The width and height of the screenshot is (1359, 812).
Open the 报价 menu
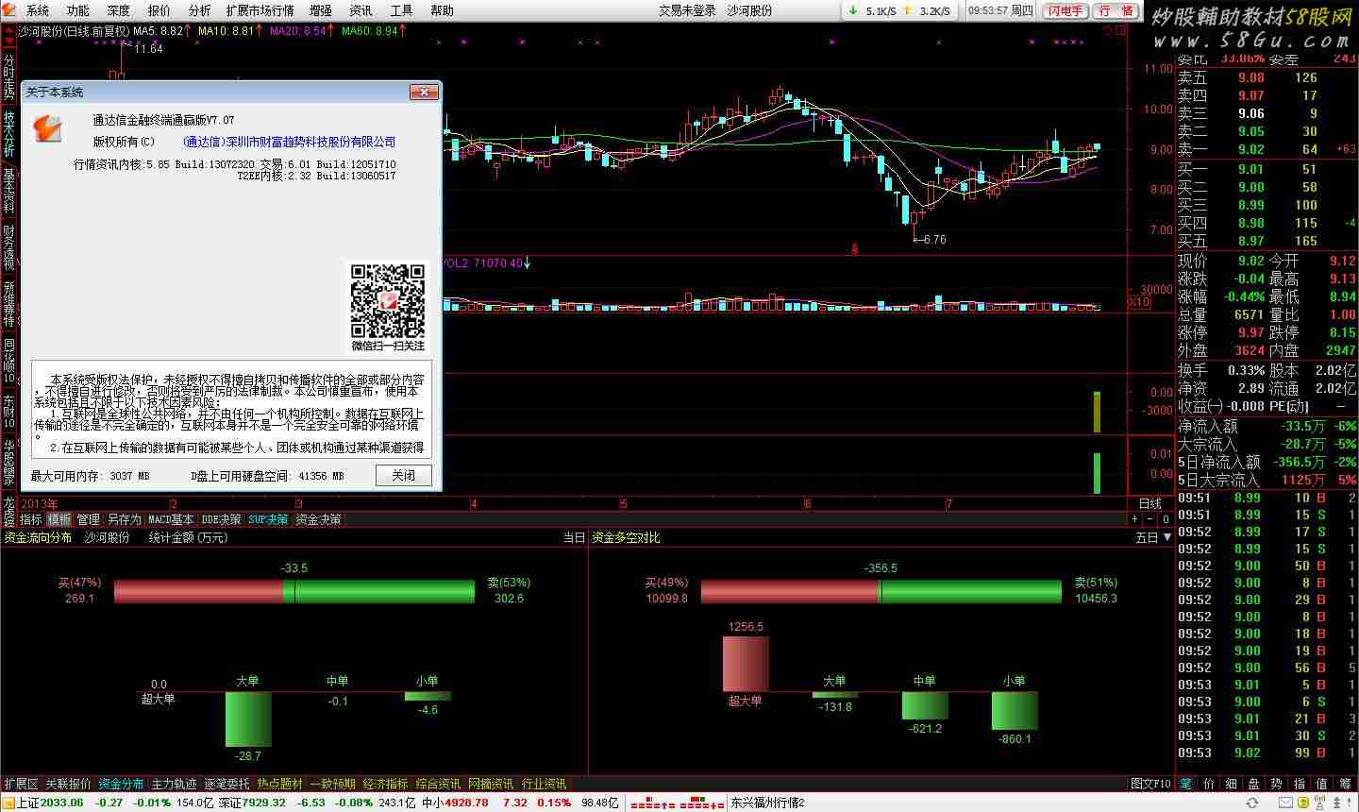point(159,10)
